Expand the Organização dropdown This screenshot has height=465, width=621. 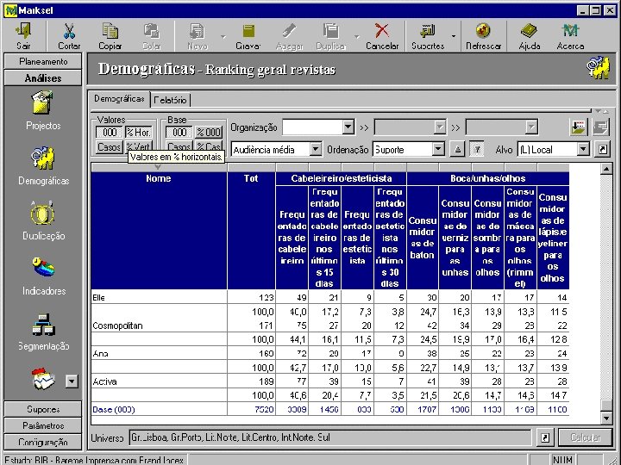pos(348,127)
